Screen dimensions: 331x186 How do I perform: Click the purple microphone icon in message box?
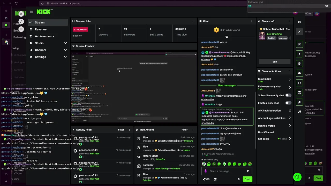206,171
